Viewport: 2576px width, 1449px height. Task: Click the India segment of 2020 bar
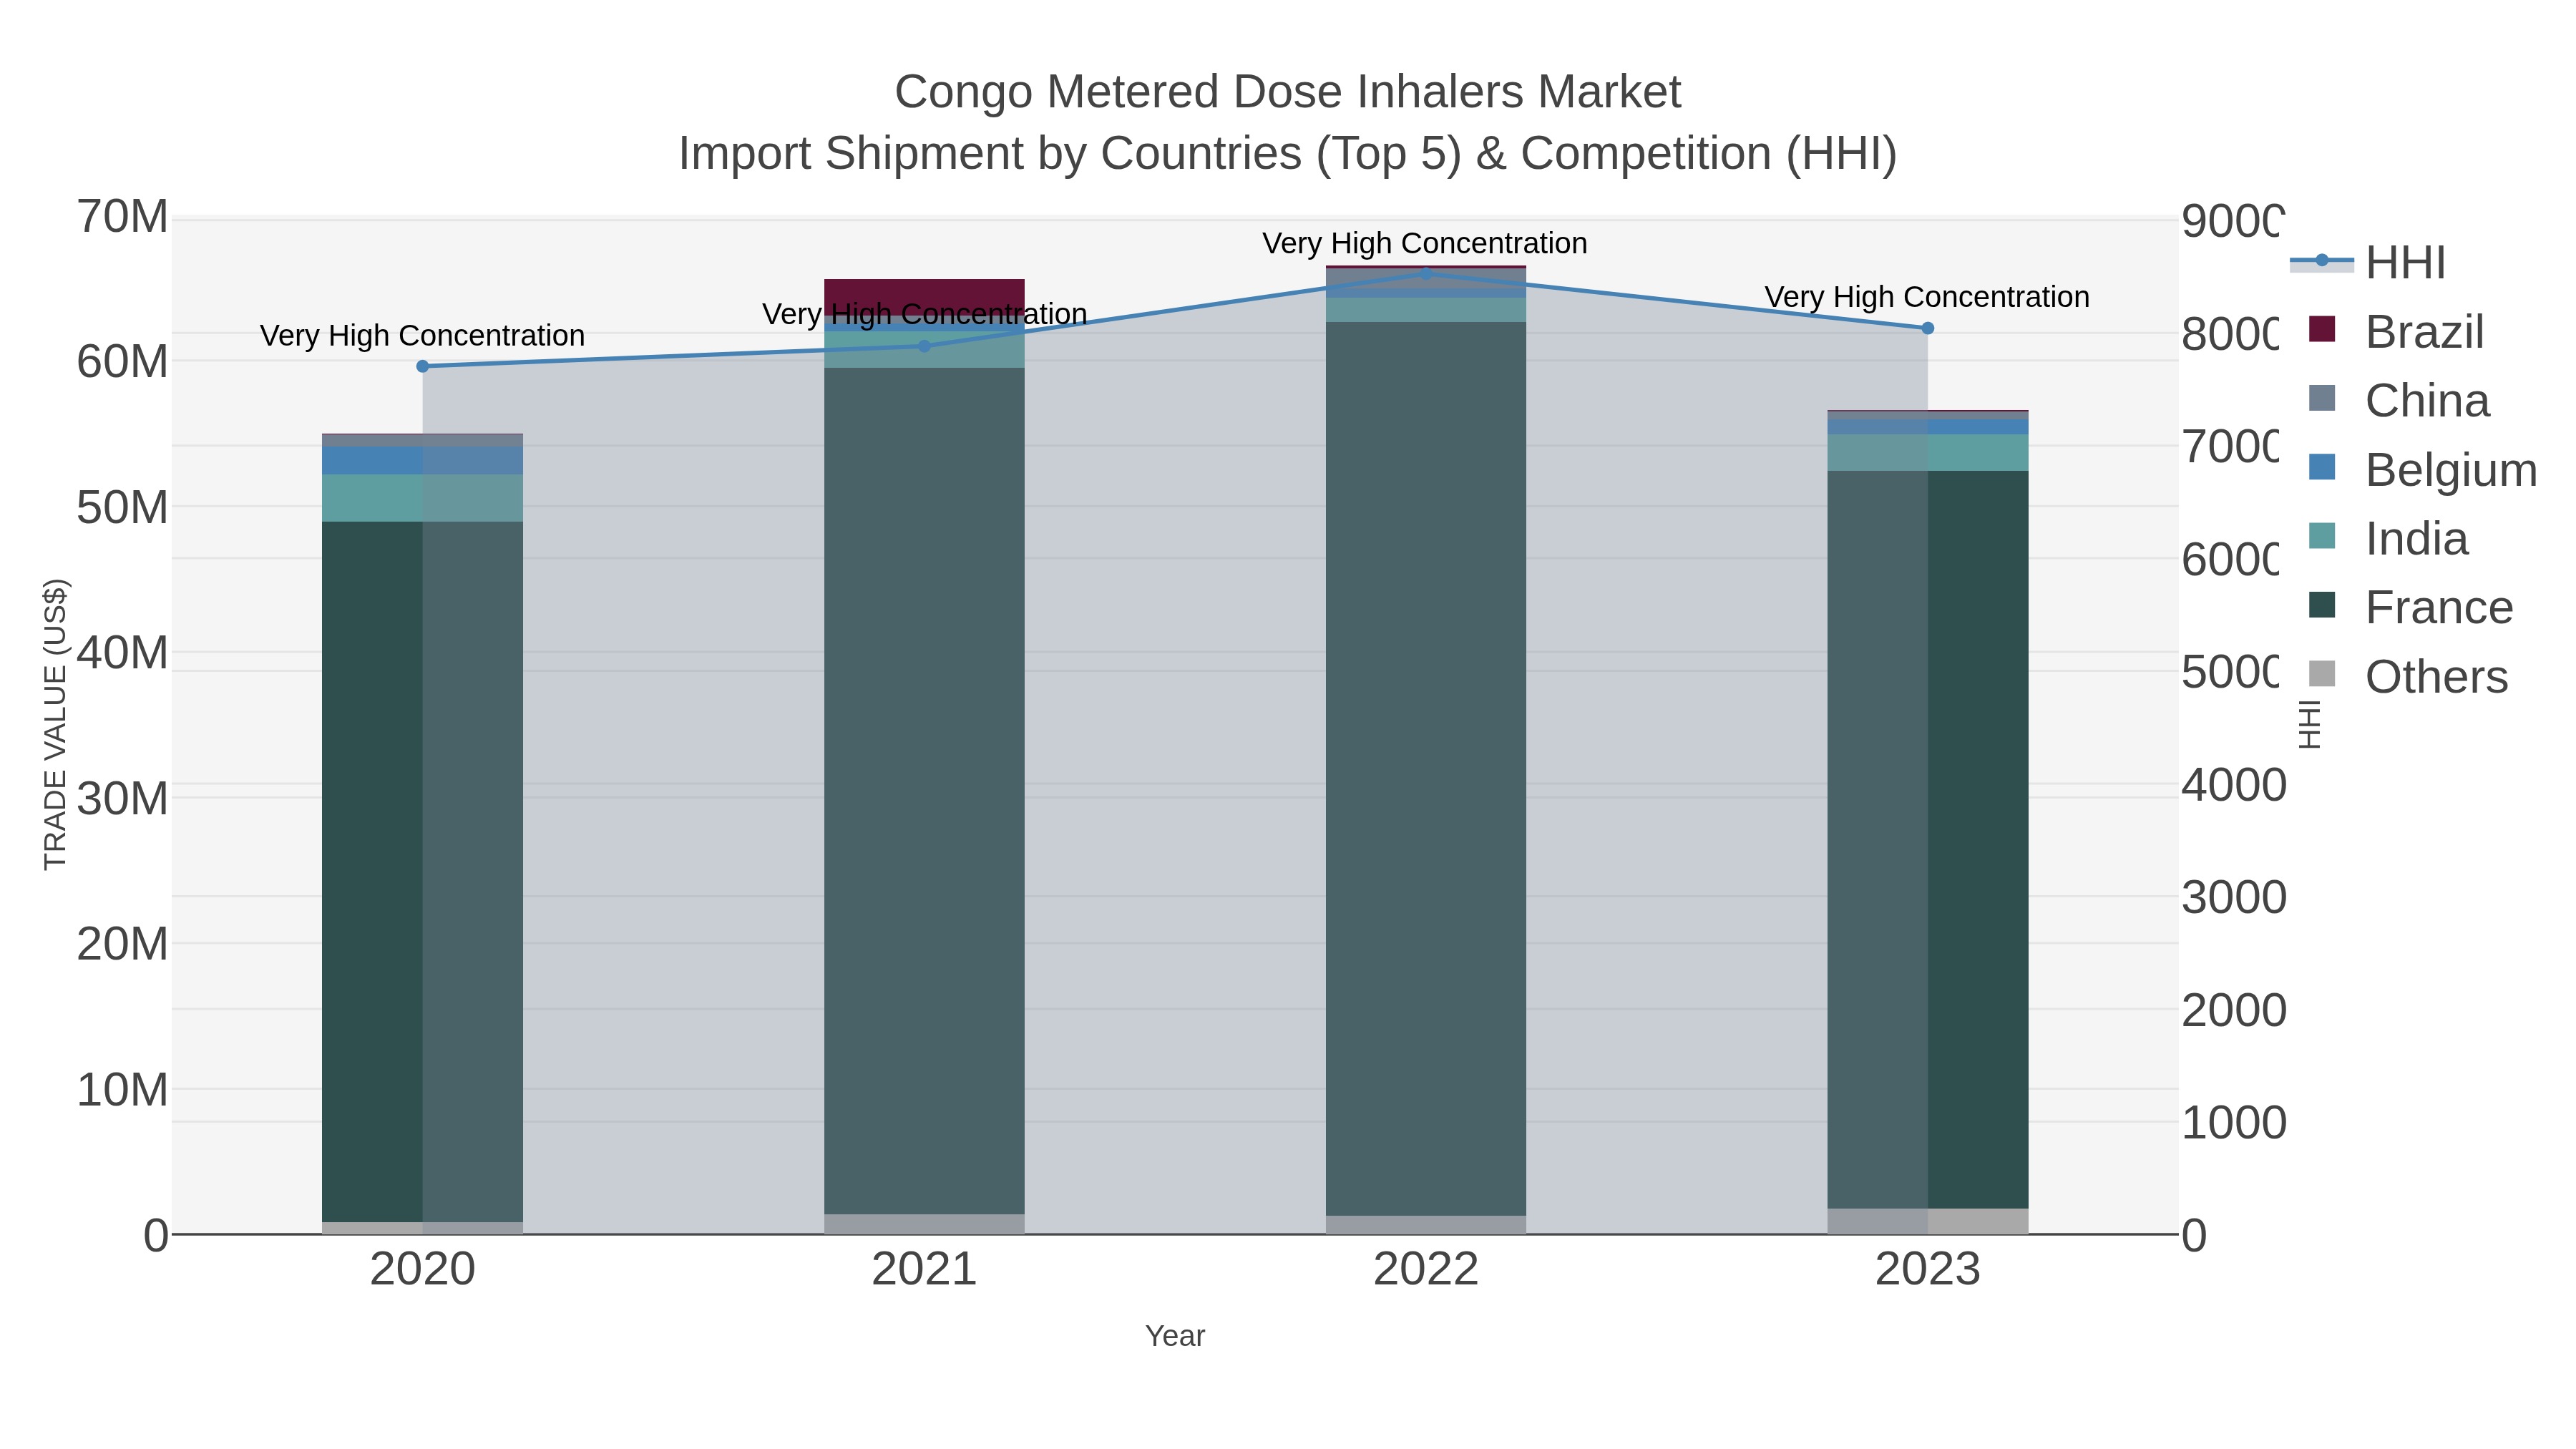pyautogui.click(x=422, y=498)
